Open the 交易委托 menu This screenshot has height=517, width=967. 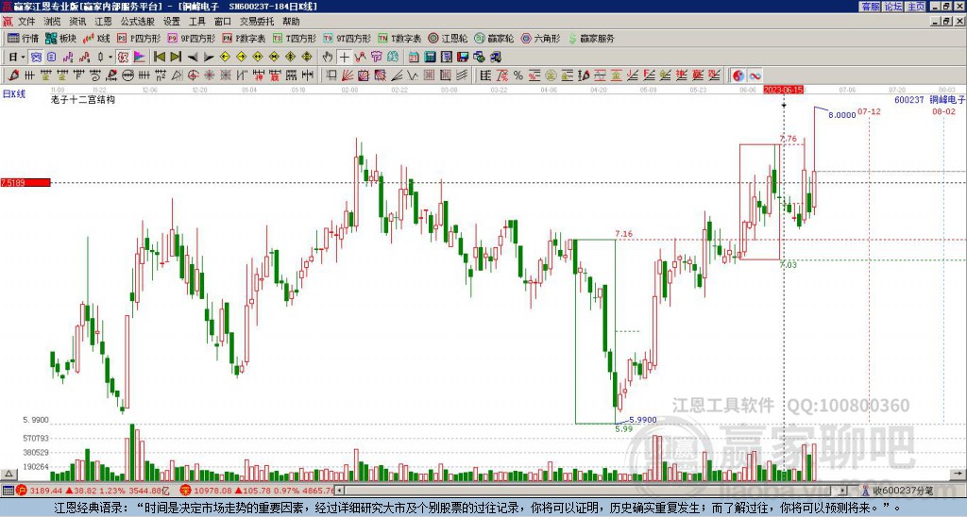[x=257, y=22]
